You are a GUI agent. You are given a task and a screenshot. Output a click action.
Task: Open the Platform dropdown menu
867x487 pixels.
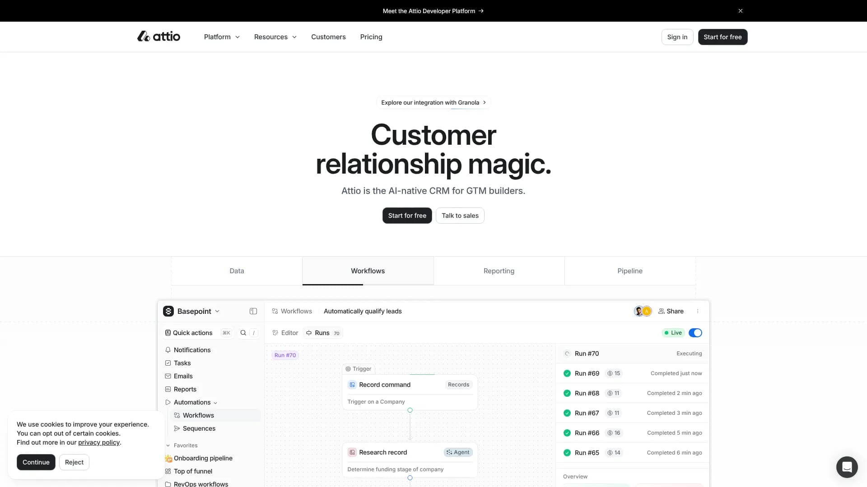pos(222,37)
